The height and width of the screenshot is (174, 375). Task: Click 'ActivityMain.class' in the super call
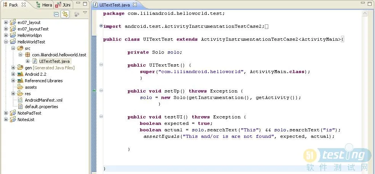click(277, 72)
